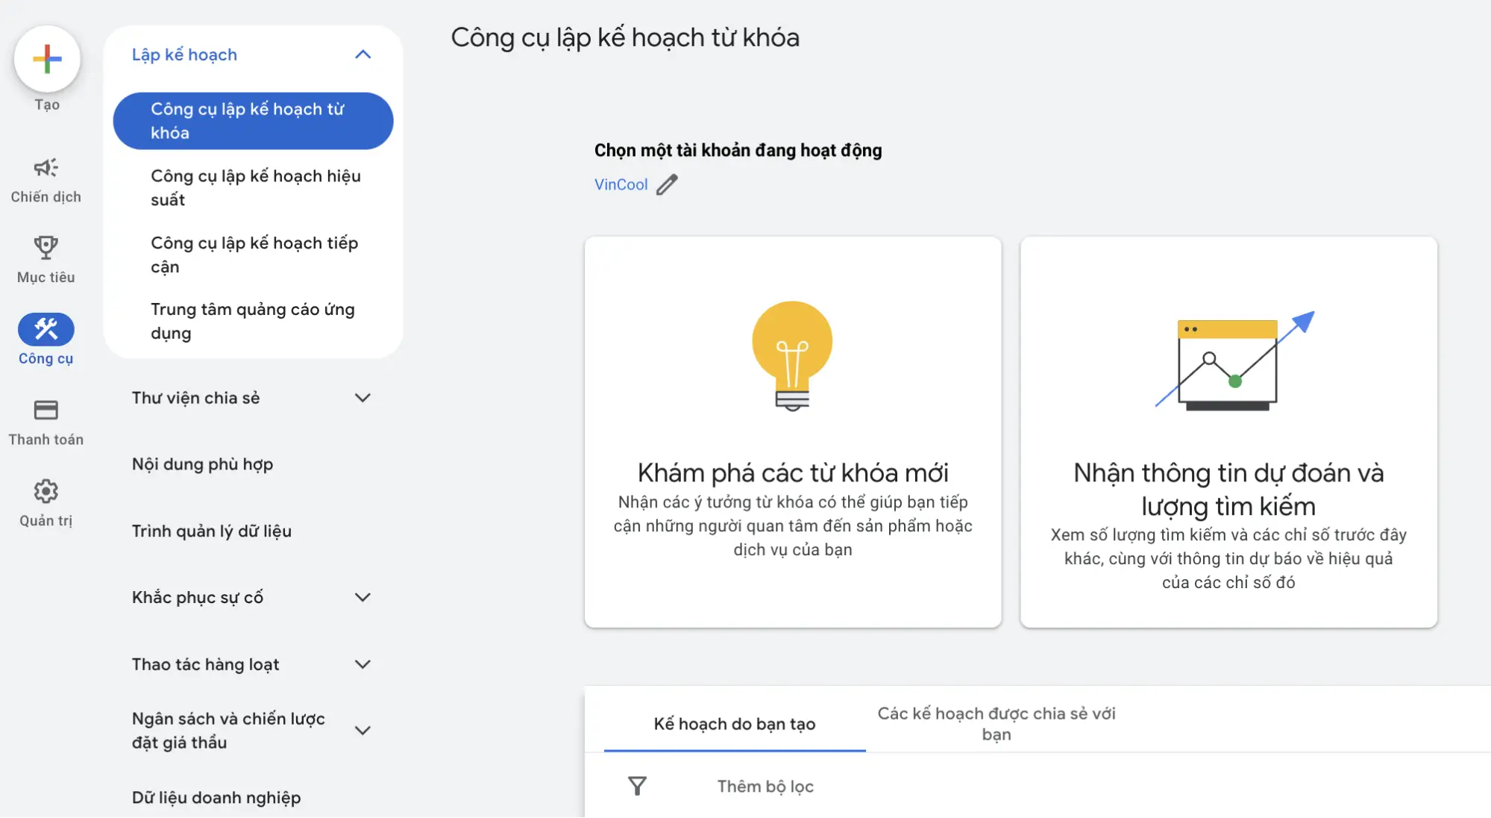Click the Quản trị label
1491x818 pixels.
[46, 521]
